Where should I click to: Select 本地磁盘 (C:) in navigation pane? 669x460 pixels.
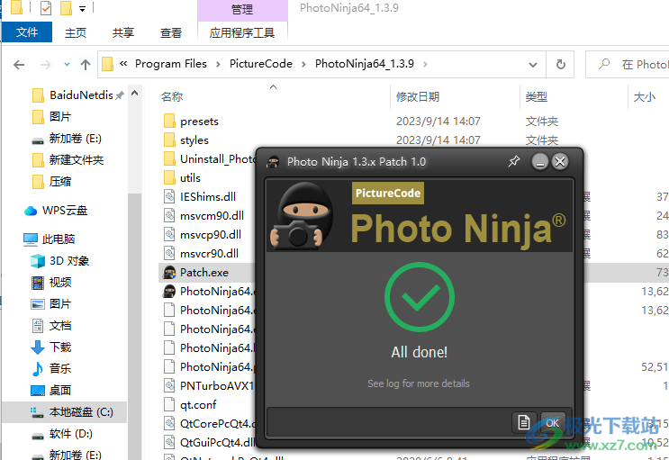pos(81,411)
